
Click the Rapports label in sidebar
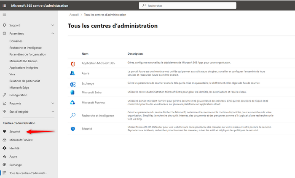click(x=15, y=103)
